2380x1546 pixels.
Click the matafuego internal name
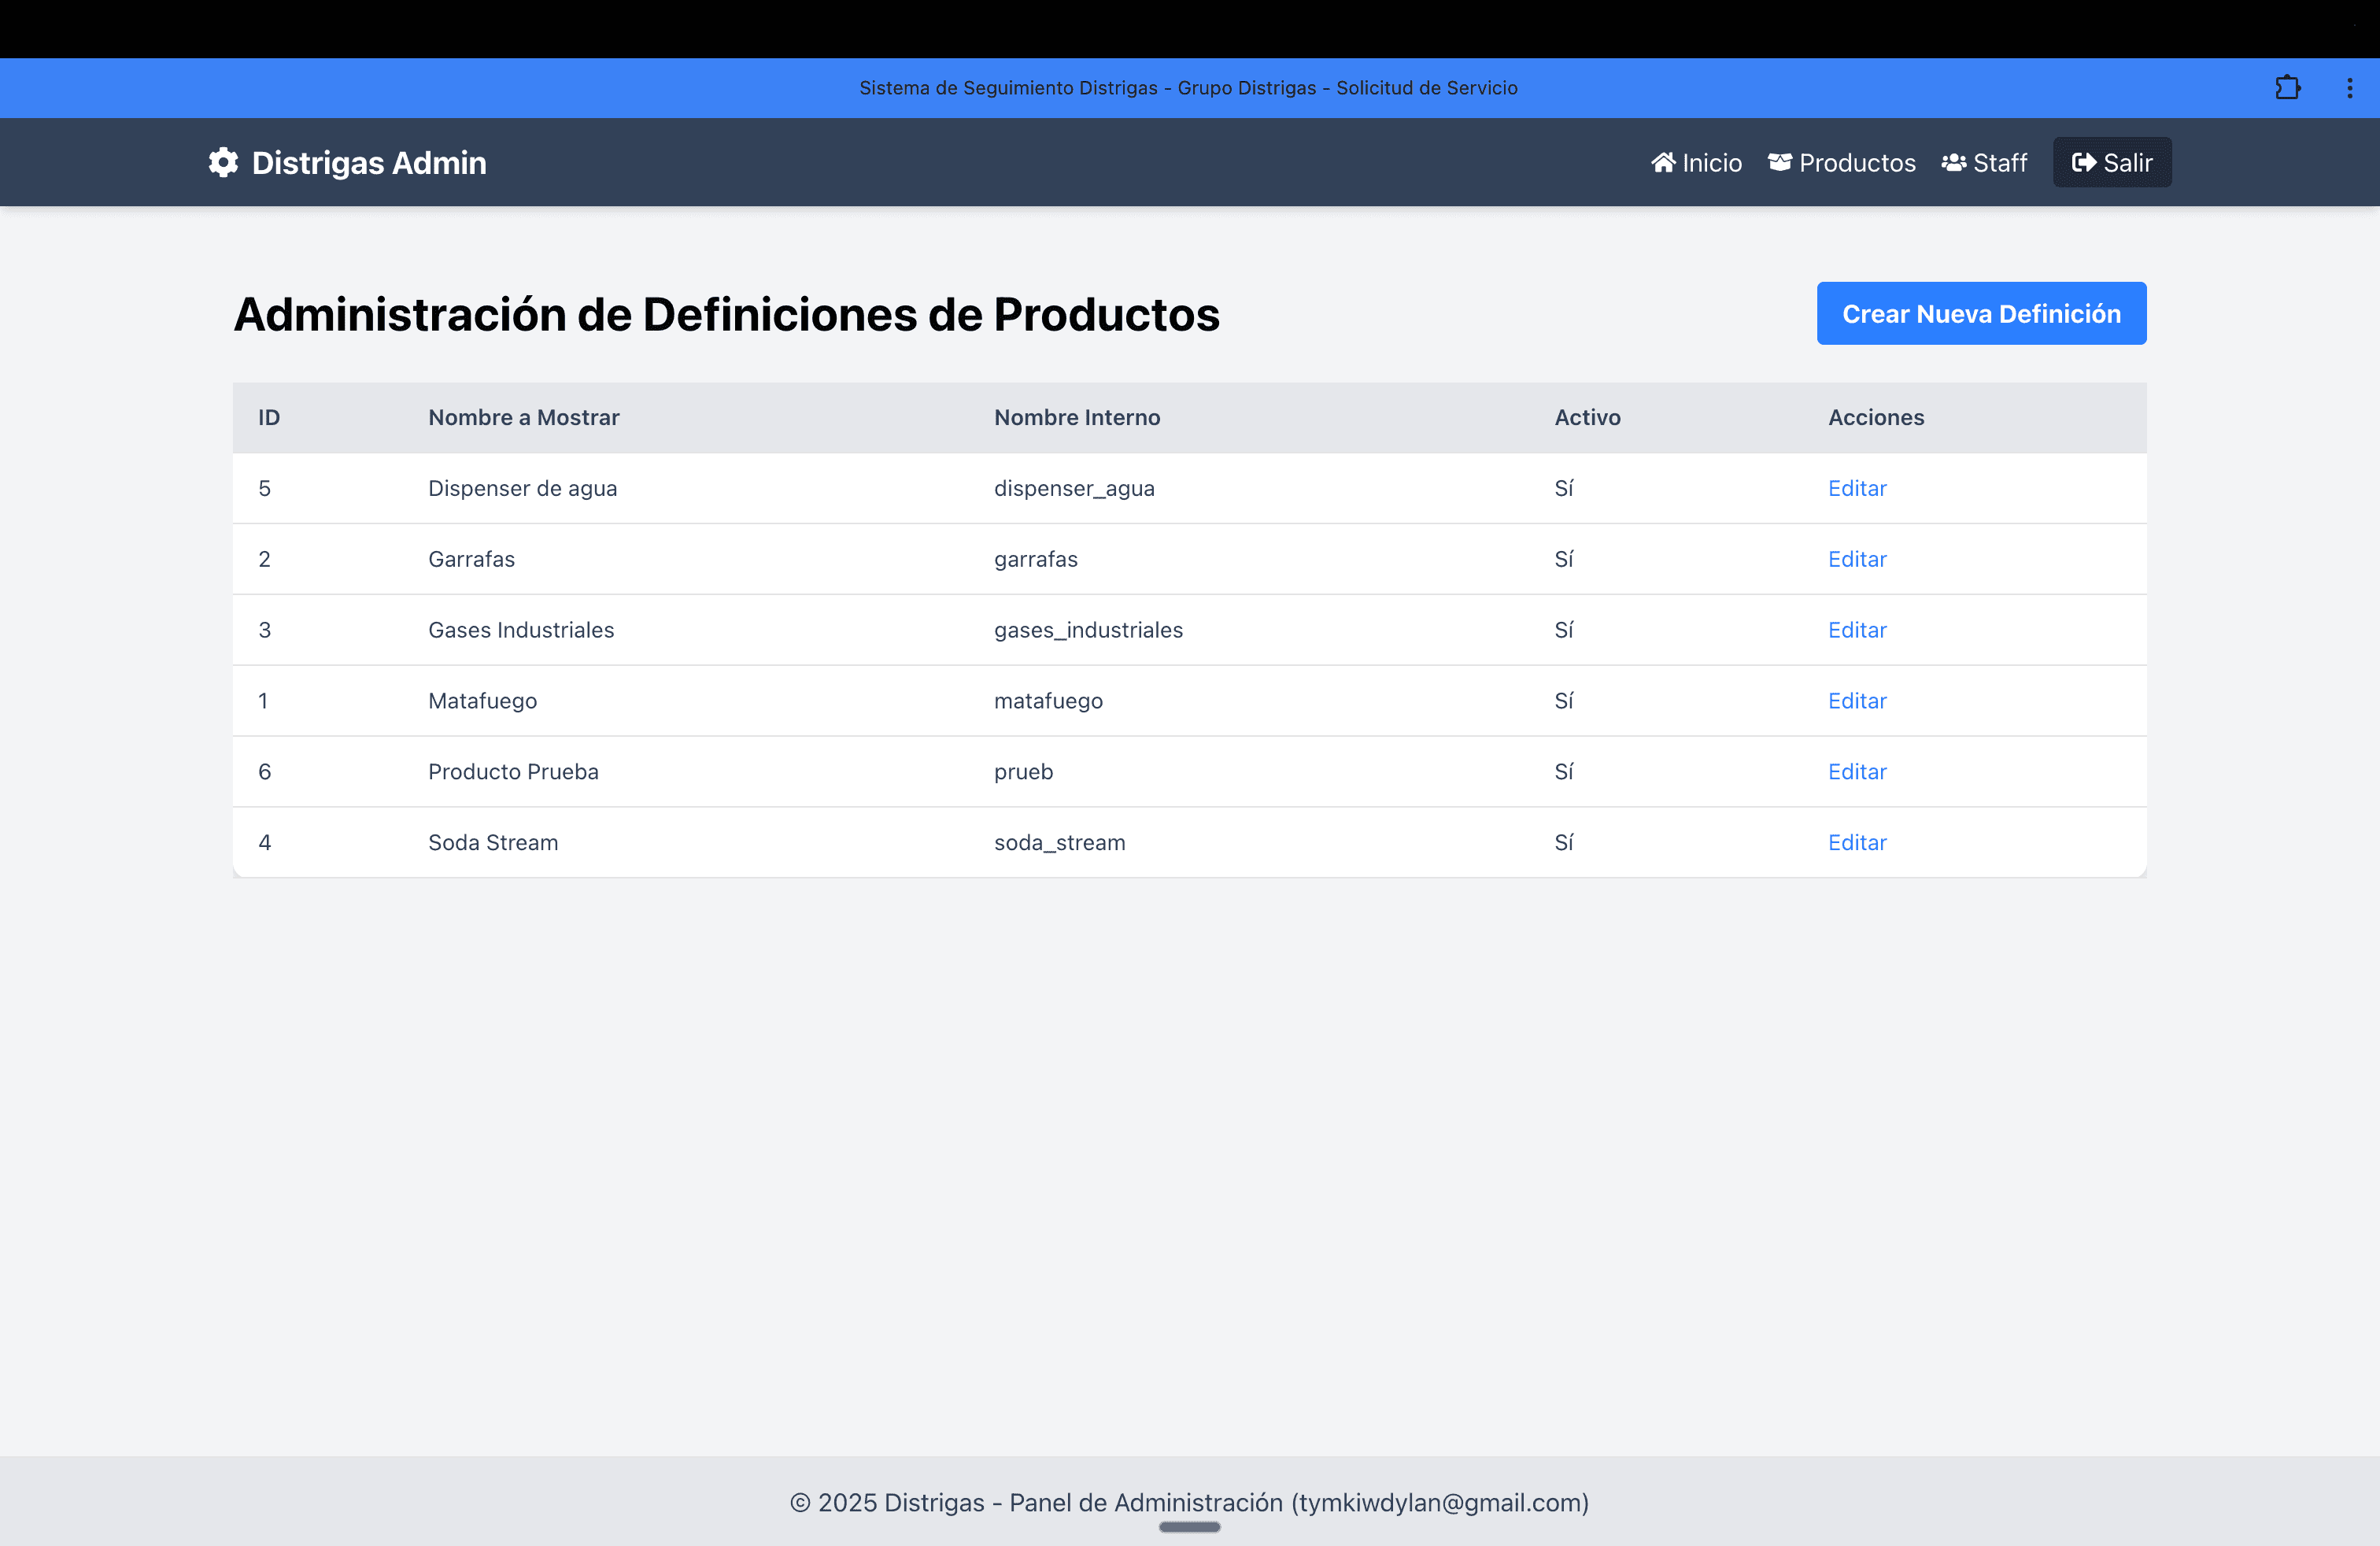click(x=1048, y=701)
